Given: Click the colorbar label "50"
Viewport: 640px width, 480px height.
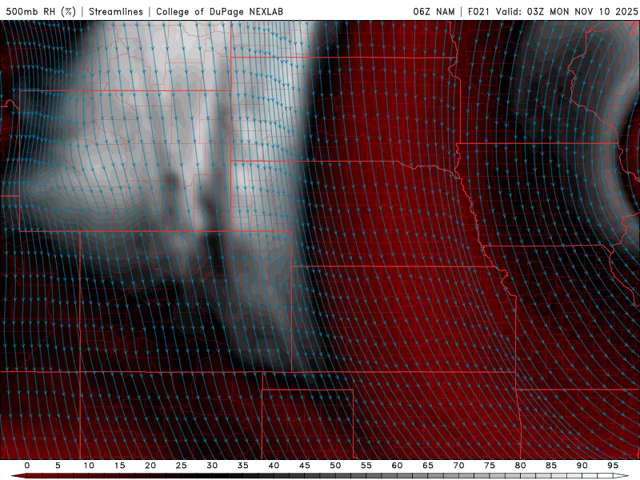Looking at the screenshot, I should tap(335, 466).
